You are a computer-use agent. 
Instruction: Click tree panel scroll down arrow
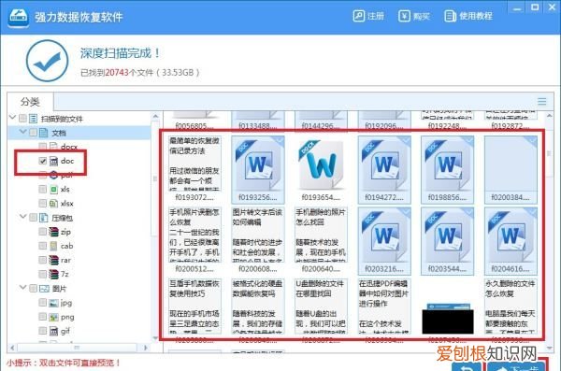155,338
